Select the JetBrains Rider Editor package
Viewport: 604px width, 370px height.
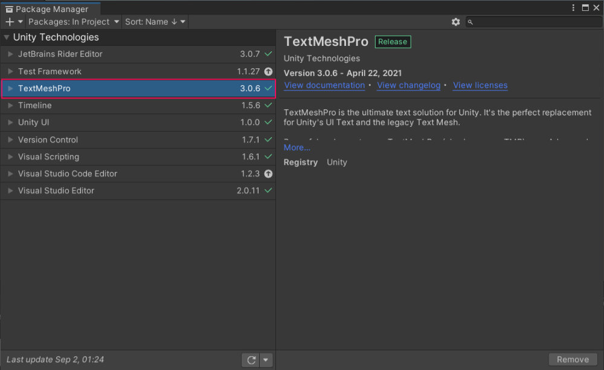[x=138, y=54]
